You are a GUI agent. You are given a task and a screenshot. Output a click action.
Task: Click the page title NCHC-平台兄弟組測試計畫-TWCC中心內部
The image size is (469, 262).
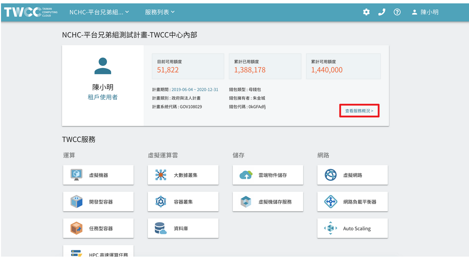130,35
